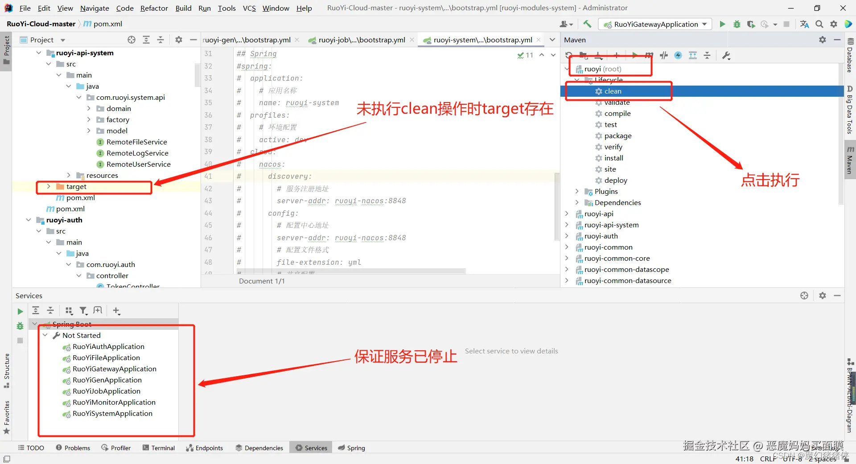
Task: Open Maven settings wrench icon
Action: [726, 55]
